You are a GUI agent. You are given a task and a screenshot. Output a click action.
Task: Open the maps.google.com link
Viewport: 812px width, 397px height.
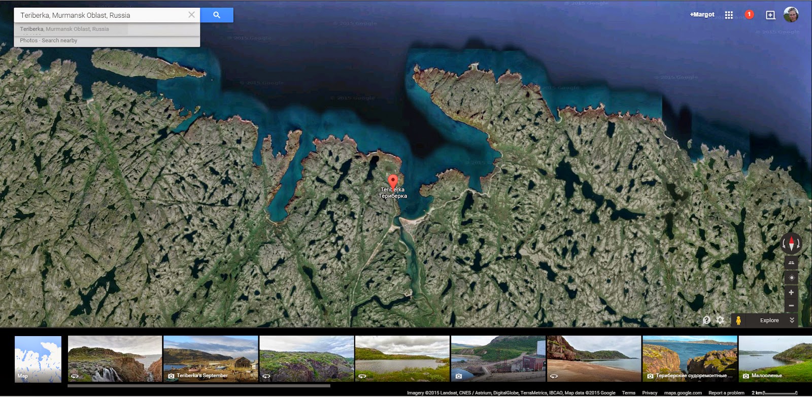pyautogui.click(x=683, y=393)
